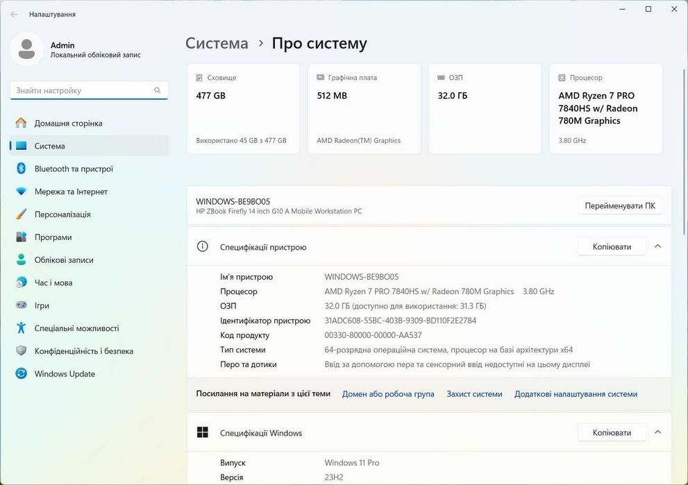The height and width of the screenshot is (485, 688).
Task: Open Windows Update settings
Action: point(89,373)
